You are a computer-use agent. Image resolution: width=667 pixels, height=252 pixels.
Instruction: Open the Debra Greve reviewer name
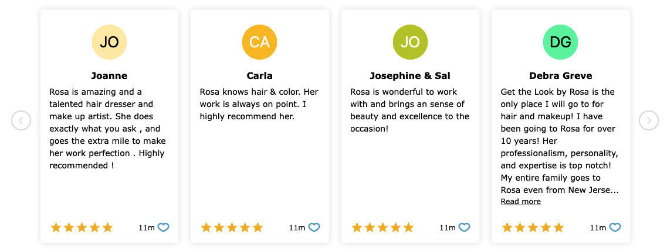561,76
